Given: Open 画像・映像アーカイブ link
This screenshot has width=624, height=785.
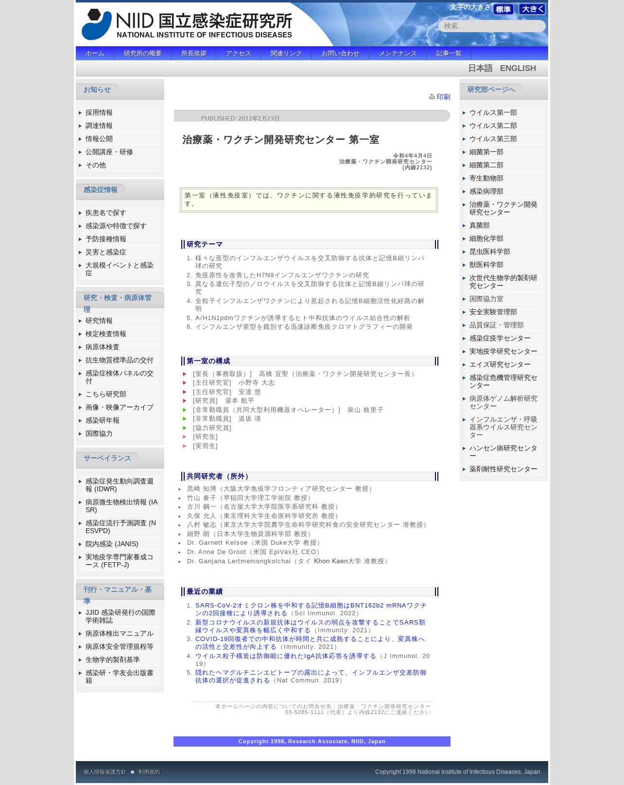Looking at the screenshot, I should 120,408.
